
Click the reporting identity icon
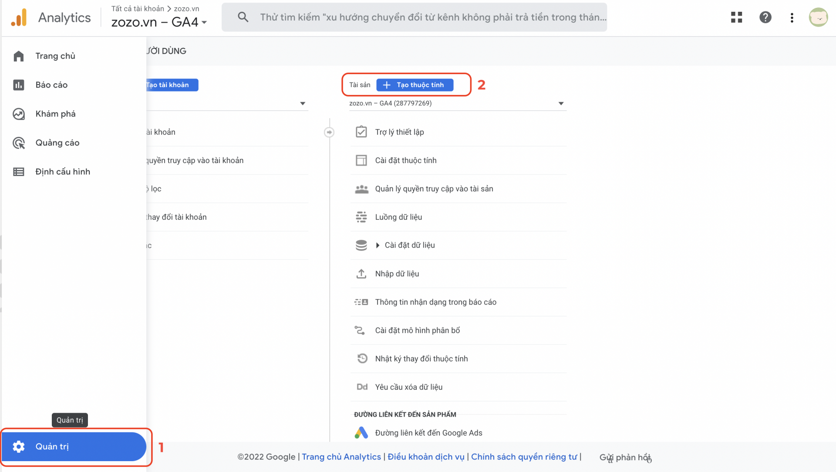click(x=361, y=302)
